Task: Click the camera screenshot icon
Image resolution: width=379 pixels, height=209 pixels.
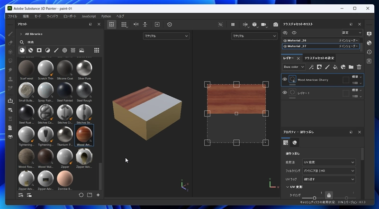Action: pyautogui.click(x=276, y=25)
